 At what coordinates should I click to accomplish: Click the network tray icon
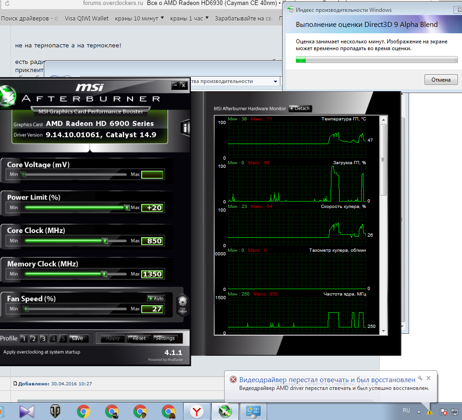pyautogui.click(x=454, y=411)
